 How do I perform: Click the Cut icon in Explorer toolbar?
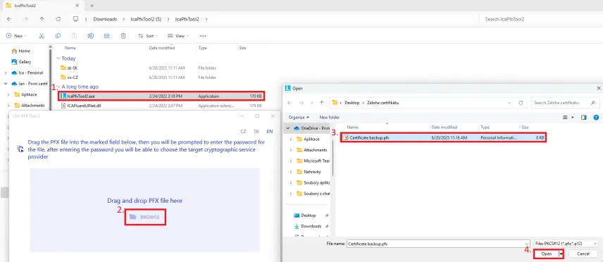click(x=42, y=36)
